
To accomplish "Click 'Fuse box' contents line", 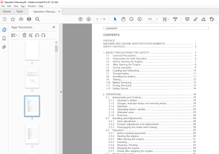I will pyautogui.click(x=122, y=115).
